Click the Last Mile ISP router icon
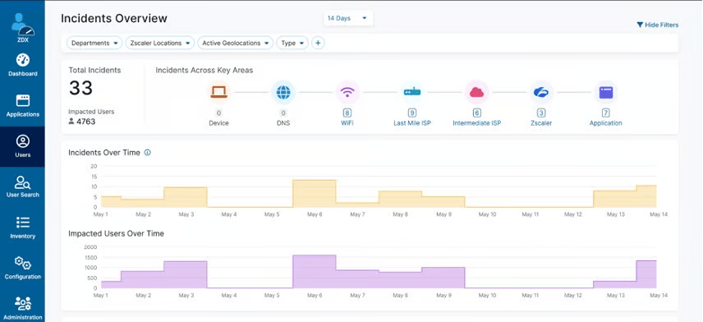Viewport: 703px width, 322px height. tap(412, 92)
